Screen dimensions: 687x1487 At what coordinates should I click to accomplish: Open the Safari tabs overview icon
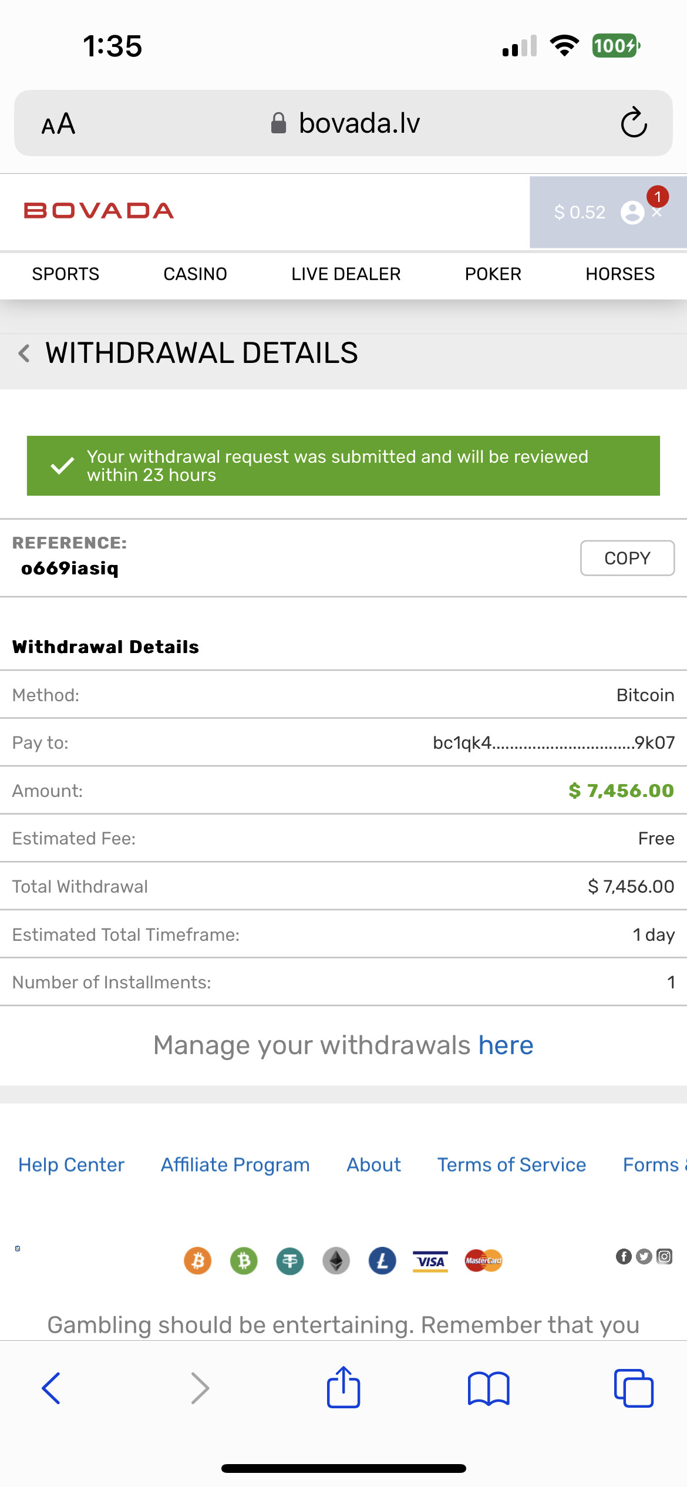tap(634, 1388)
